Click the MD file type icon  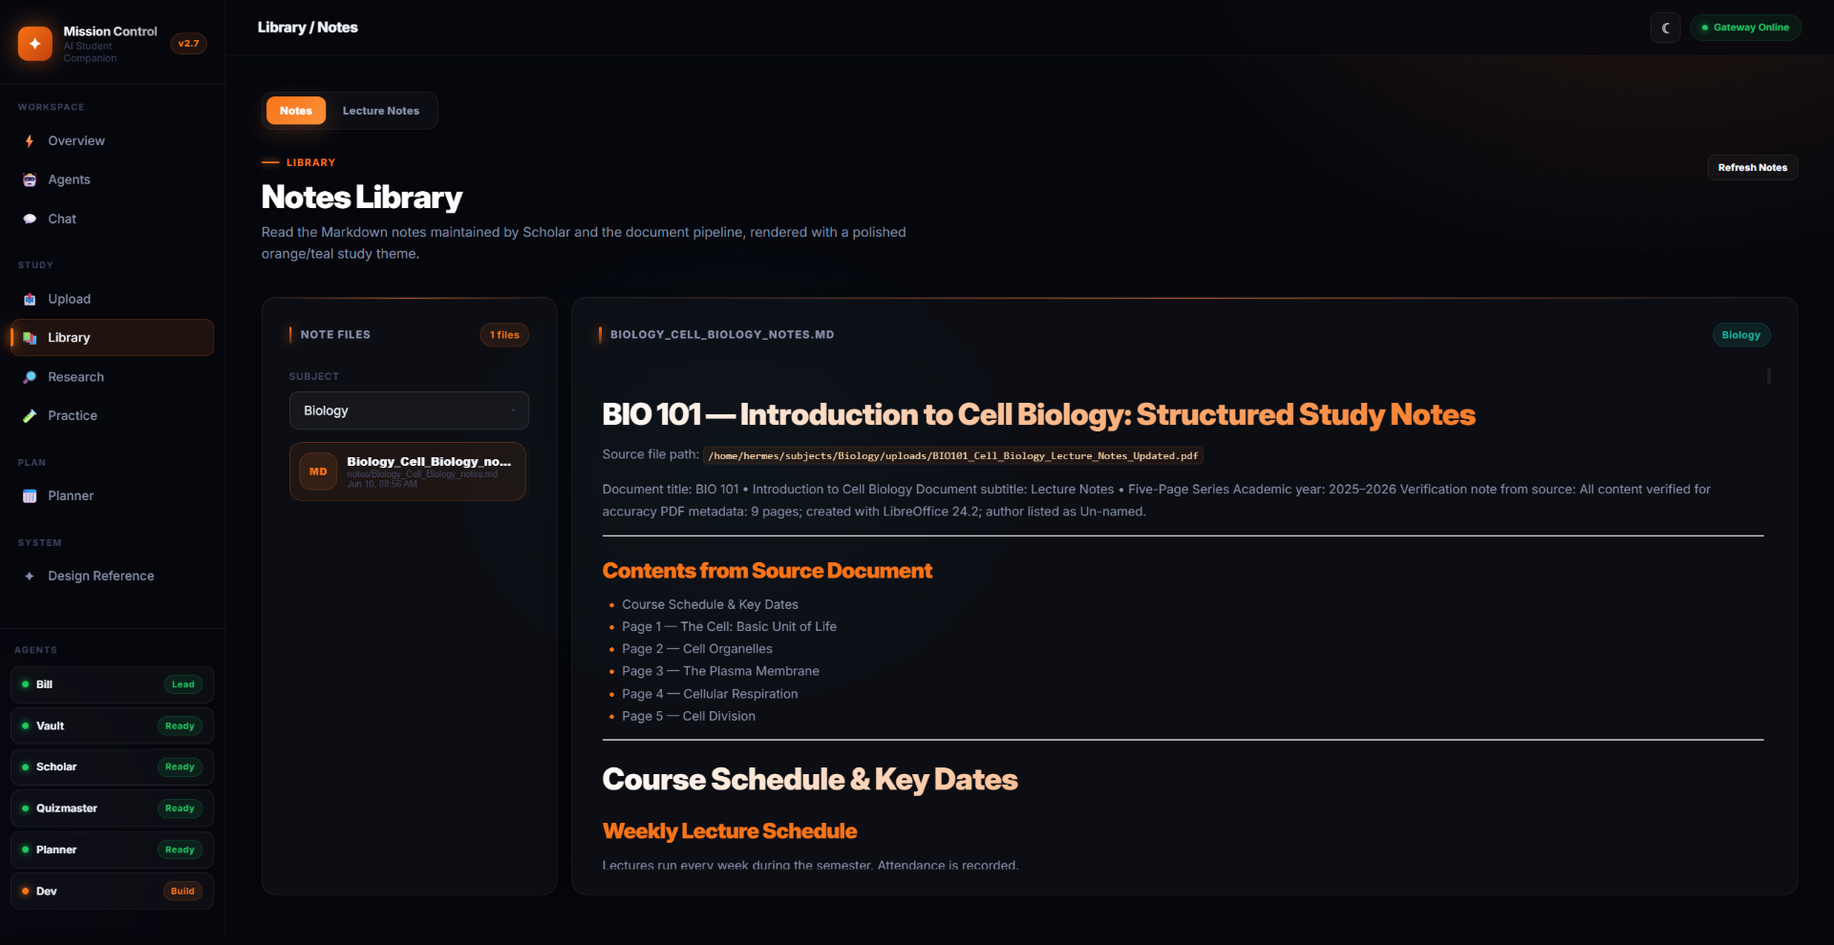pyautogui.click(x=318, y=472)
